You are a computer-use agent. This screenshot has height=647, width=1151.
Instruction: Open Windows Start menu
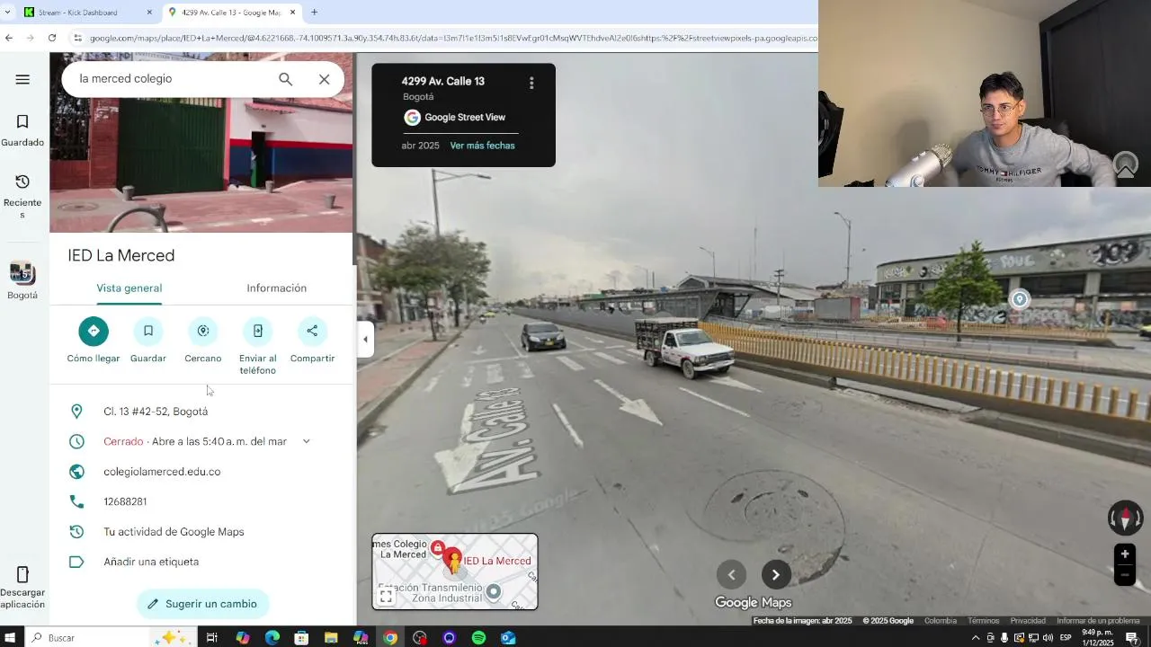tap(11, 638)
